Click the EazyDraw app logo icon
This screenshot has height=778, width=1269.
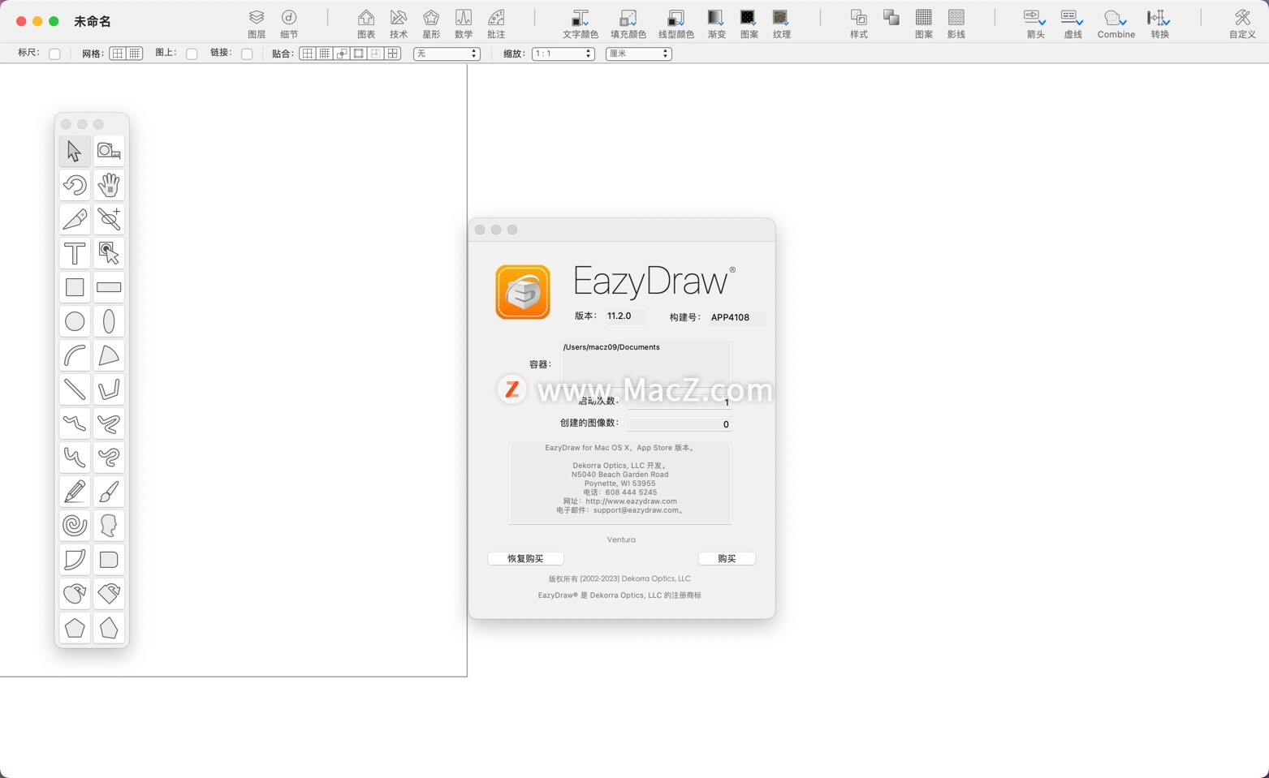(x=523, y=292)
